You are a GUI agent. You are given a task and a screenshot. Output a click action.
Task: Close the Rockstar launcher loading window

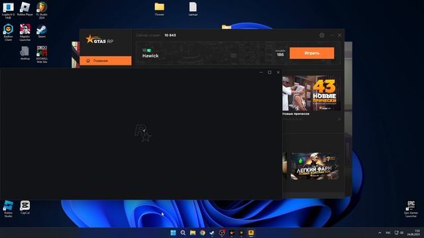[x=278, y=72]
